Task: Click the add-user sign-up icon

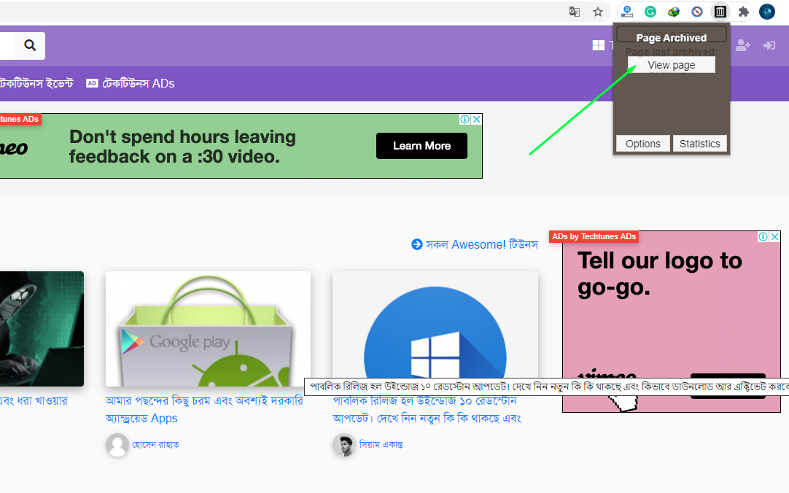Action: [x=743, y=45]
